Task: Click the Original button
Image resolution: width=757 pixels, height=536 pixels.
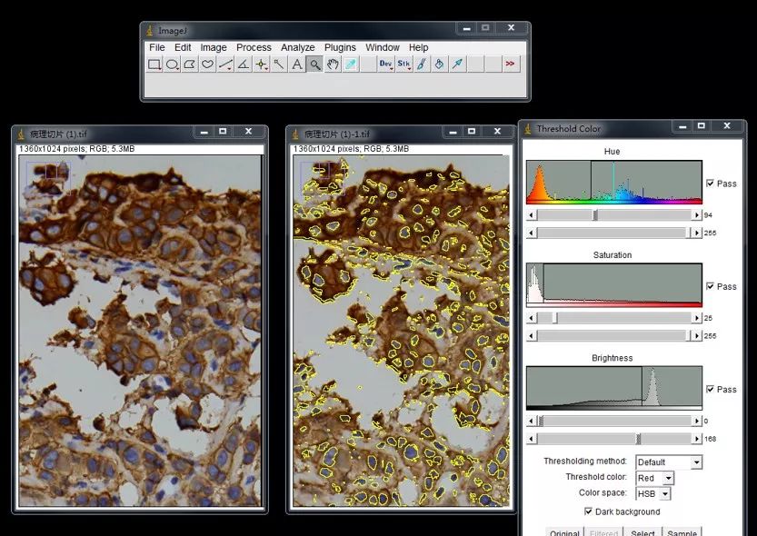Action: 564,533
